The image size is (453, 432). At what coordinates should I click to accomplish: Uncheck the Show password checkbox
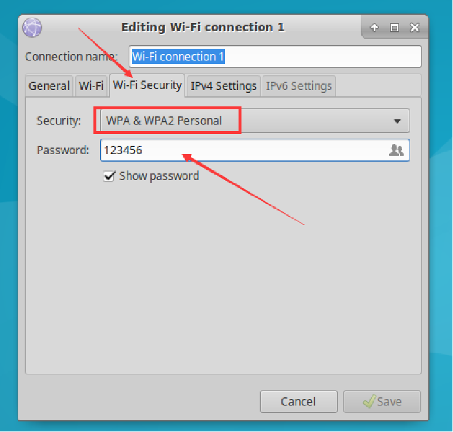109,176
